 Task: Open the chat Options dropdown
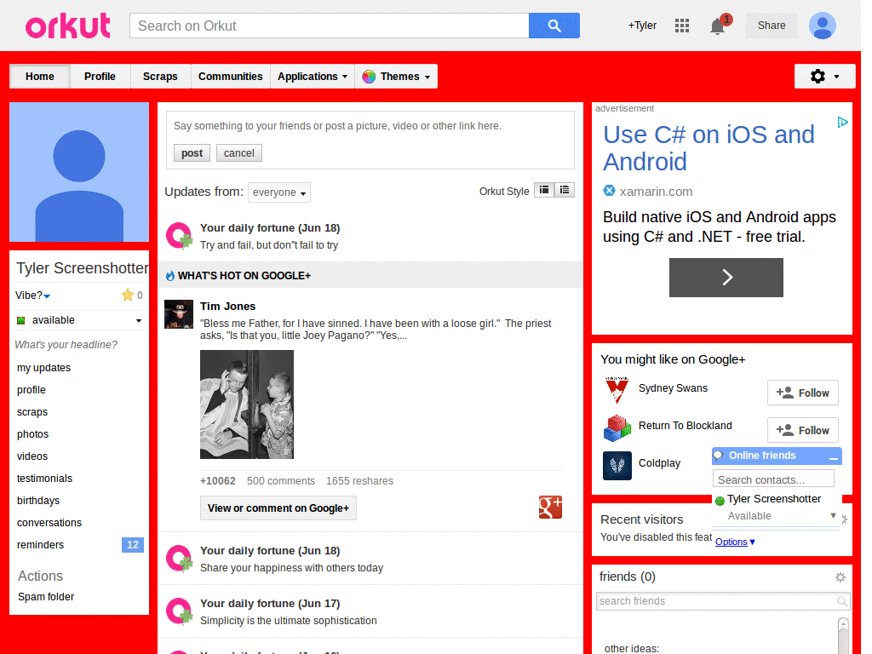735,542
